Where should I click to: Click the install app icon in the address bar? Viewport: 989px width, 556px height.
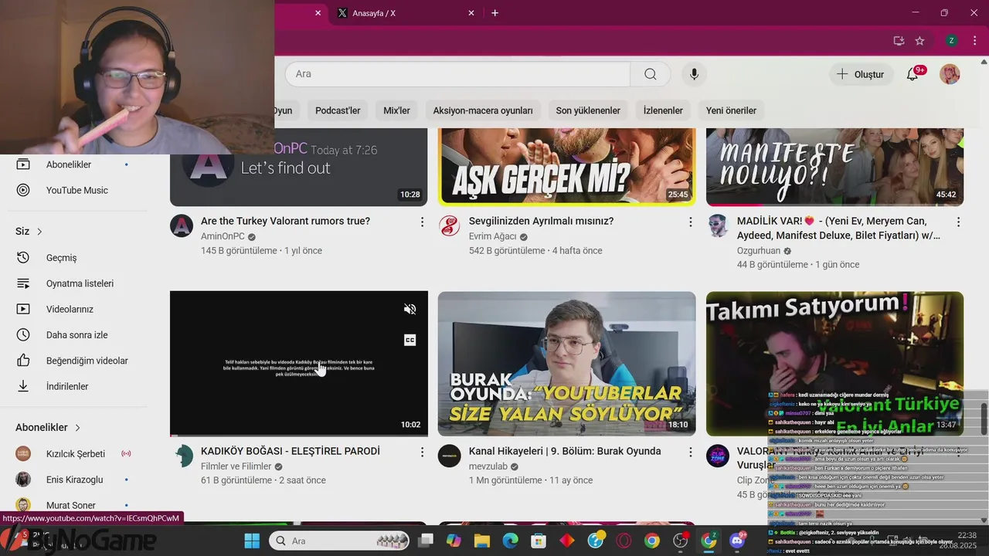(x=899, y=41)
